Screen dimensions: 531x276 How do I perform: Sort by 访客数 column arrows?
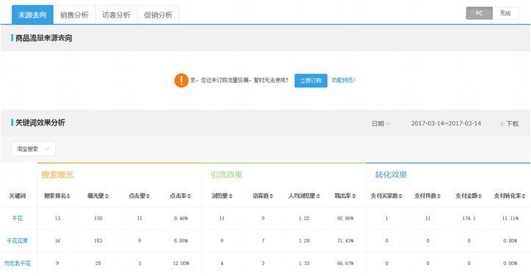271,196
